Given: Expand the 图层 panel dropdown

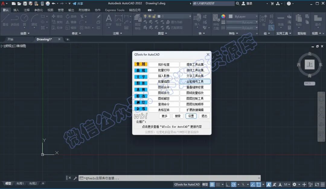Looking at the screenshot, I should 162,33.
